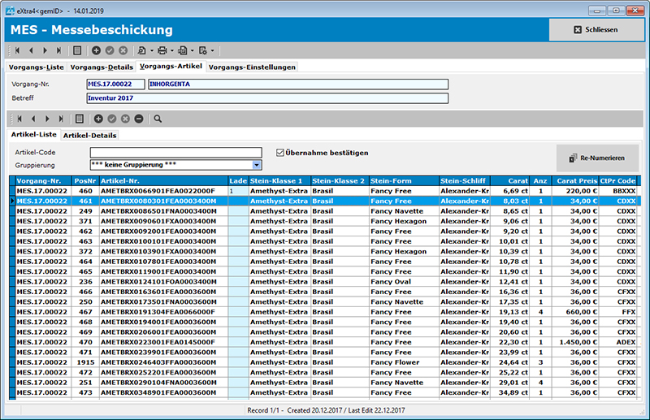Go to last article in article toolbar
650x420 pixels.
pos(60,118)
